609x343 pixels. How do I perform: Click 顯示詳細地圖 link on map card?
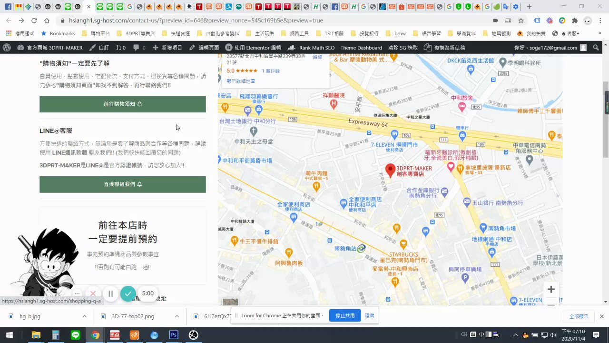(x=241, y=81)
